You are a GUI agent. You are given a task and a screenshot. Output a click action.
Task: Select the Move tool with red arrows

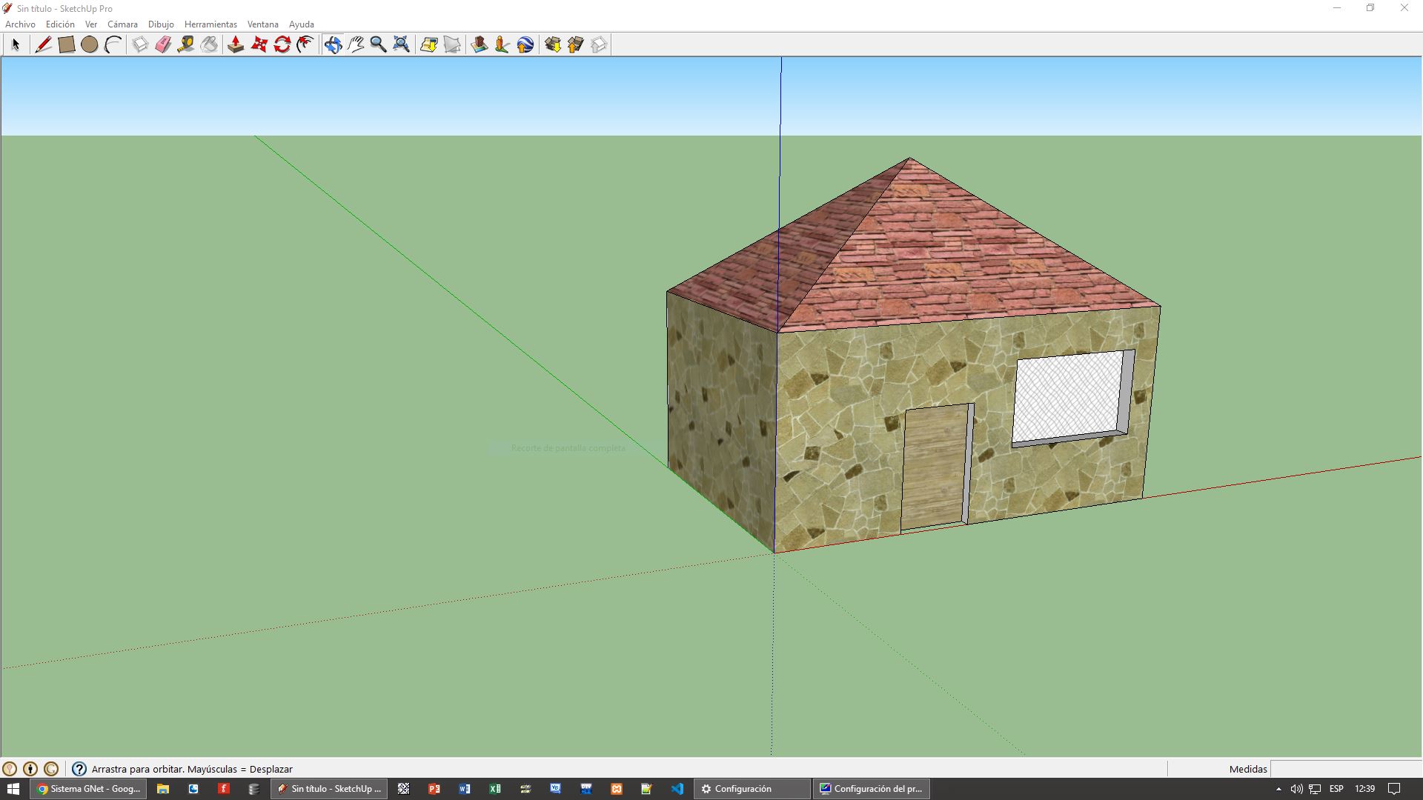point(259,44)
